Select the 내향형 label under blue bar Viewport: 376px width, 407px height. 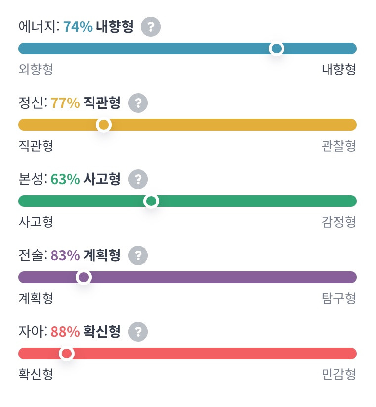pos(339,69)
